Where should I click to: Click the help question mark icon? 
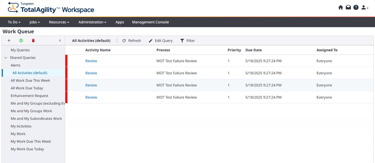point(356,8)
